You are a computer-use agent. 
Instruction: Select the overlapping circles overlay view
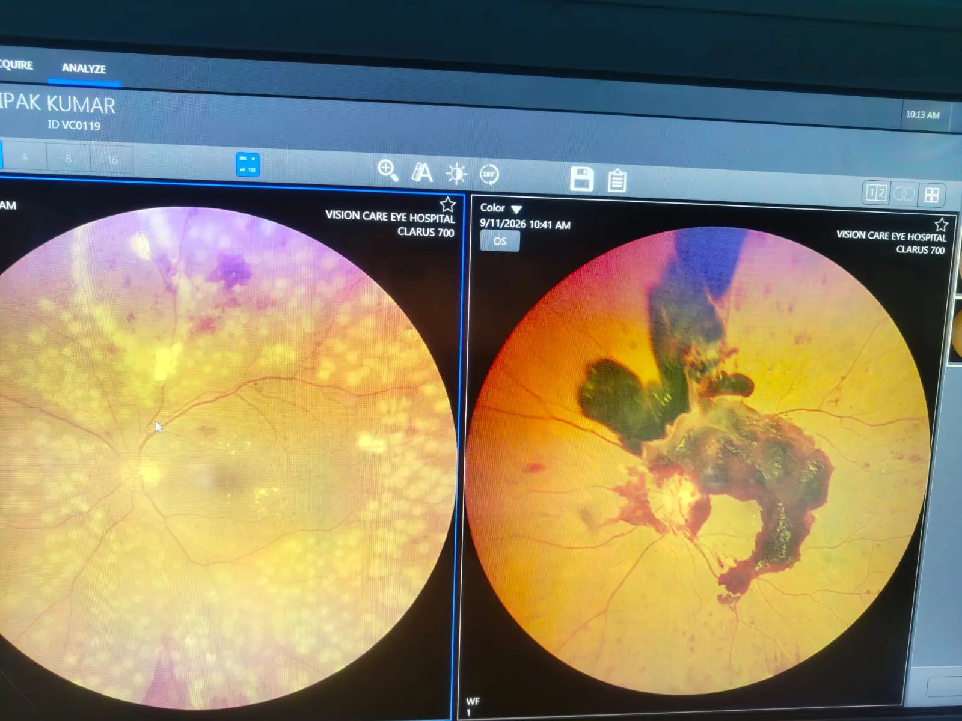(904, 194)
